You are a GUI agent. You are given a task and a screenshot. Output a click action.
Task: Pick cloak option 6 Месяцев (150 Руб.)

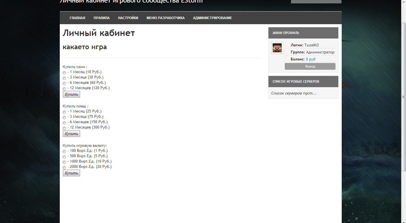coord(64,123)
